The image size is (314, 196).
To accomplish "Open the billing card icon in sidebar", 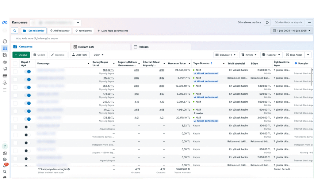I will click(5, 76).
